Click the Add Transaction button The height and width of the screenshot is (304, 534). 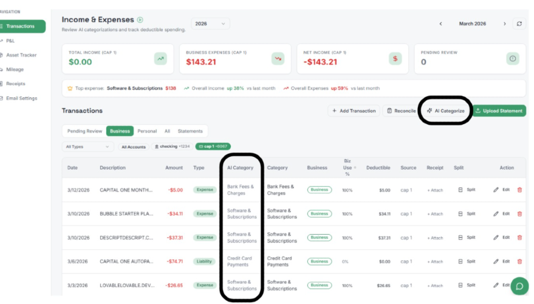click(x=354, y=111)
